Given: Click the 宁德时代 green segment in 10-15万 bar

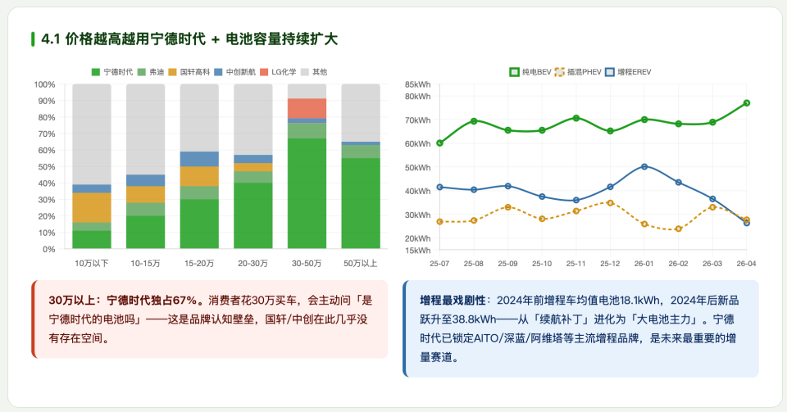Looking at the screenshot, I should coord(146,232).
